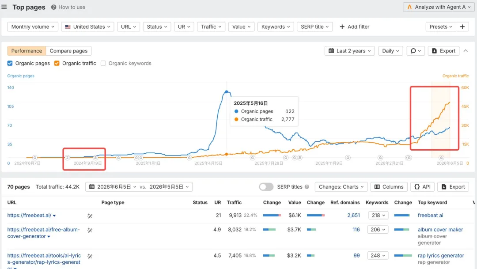Click the Traffic change bar for freebeat.ai
The image size is (477, 269).
[272, 216]
